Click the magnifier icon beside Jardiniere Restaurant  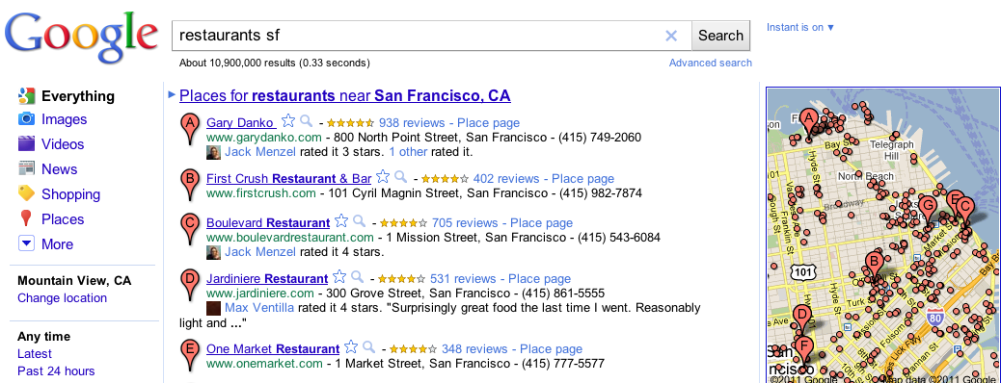pyautogui.click(x=358, y=276)
